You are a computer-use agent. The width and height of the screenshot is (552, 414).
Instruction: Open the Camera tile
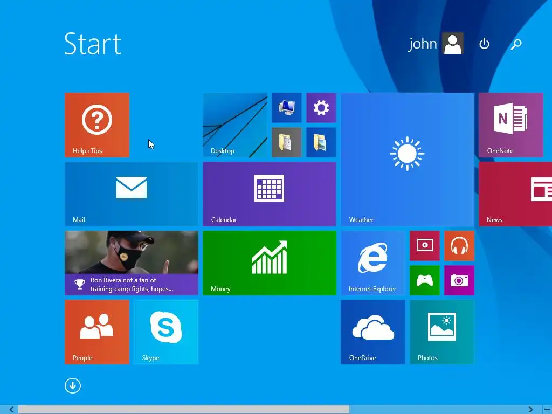[459, 280]
